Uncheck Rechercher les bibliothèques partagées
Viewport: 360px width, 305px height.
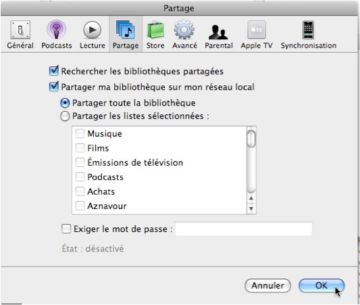click(x=54, y=71)
